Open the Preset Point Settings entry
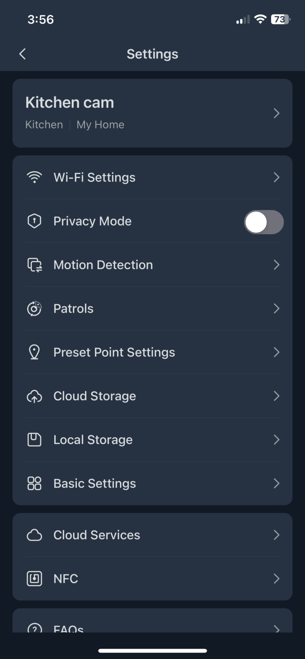Screen dimensions: 305x659 pyautogui.click(x=114, y=353)
